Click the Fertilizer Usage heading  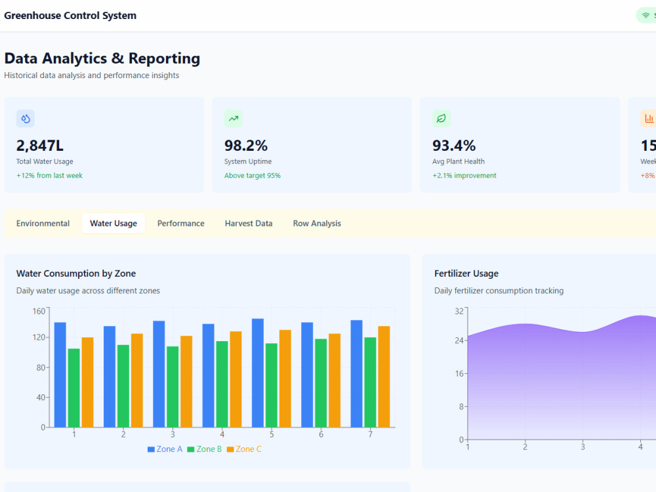click(x=466, y=274)
